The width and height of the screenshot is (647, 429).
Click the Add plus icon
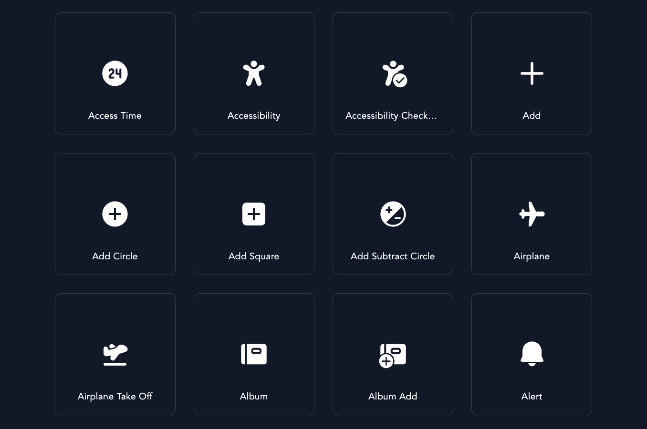pos(532,73)
